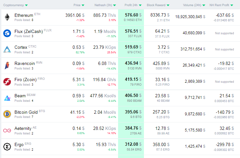
Task: Click Bitcoin Gold's 41.15 $ price
Action: coord(77,112)
